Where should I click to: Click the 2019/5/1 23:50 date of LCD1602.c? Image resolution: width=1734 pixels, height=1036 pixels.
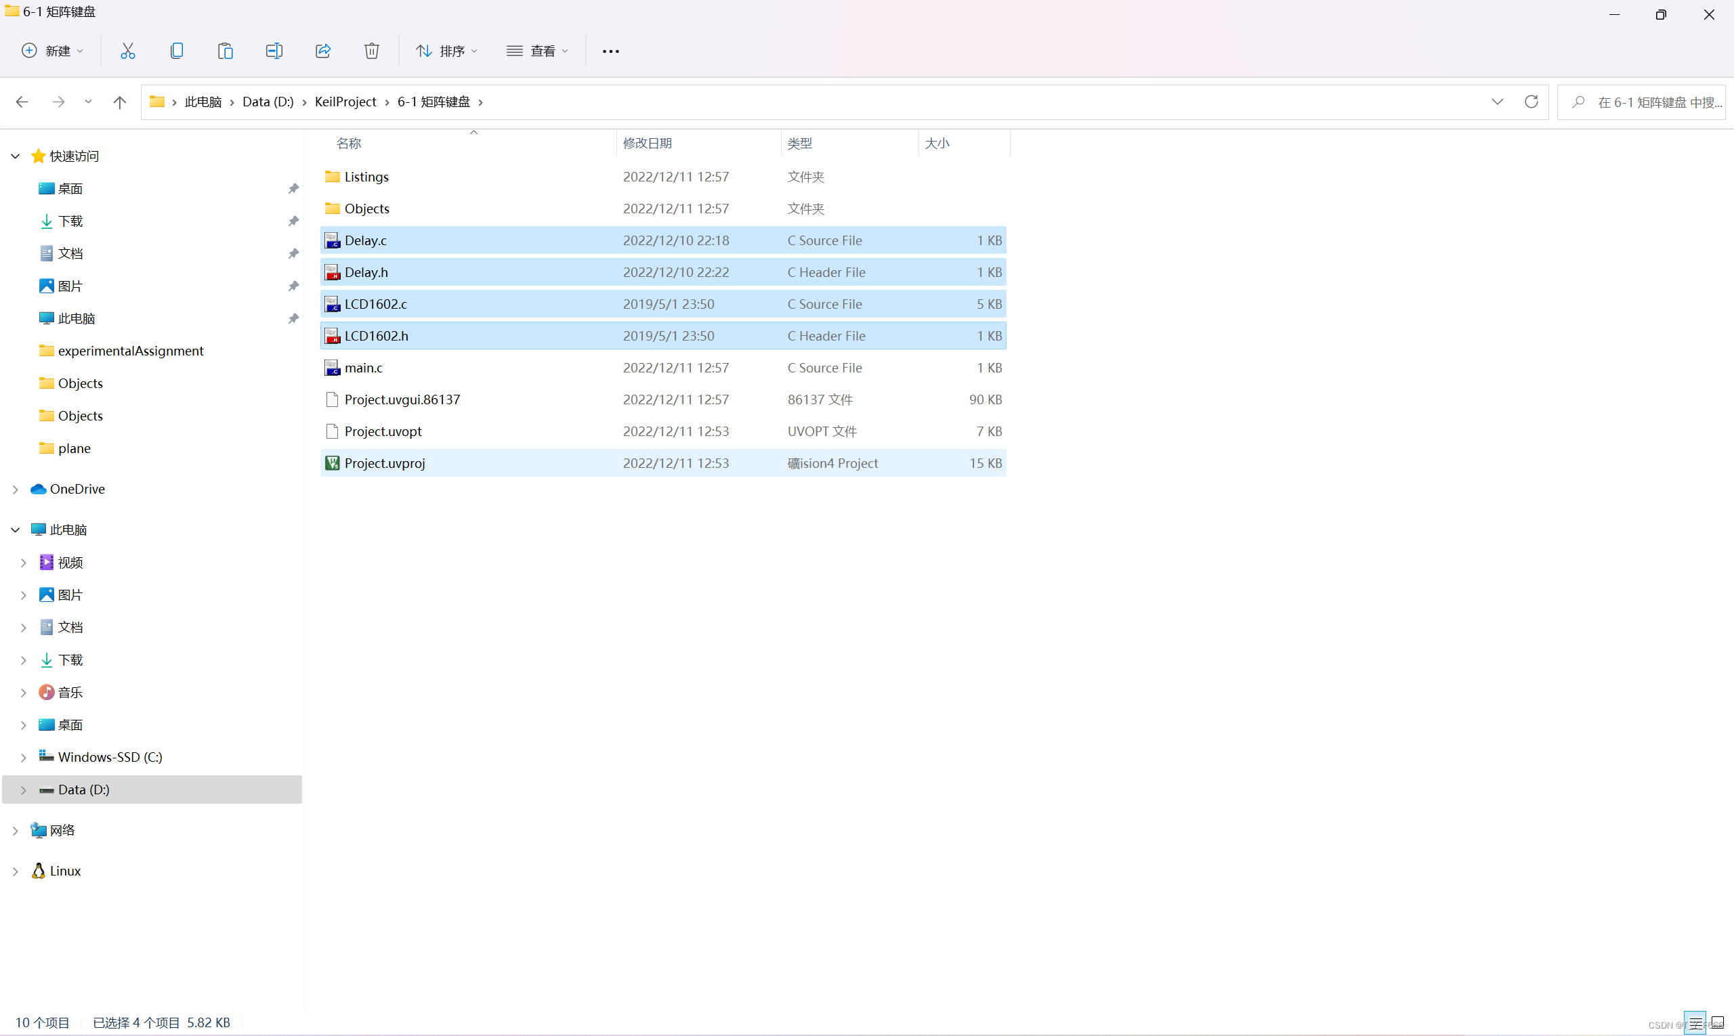point(669,303)
